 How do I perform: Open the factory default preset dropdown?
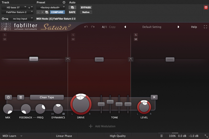tap(51, 7)
